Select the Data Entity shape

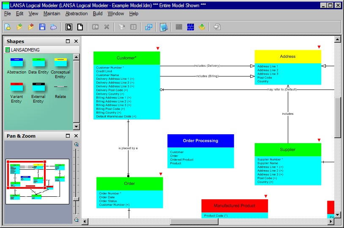tap(38, 66)
